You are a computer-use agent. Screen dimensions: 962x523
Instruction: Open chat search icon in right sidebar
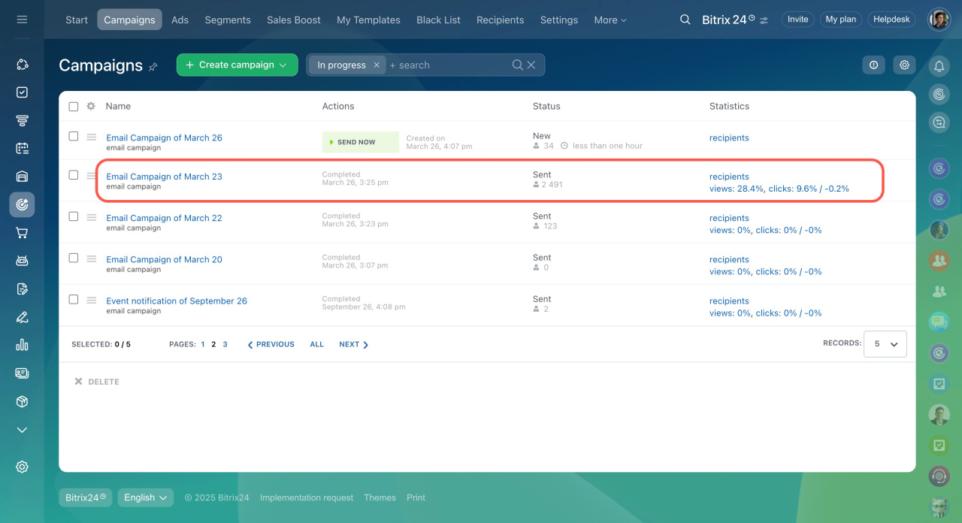(x=939, y=122)
